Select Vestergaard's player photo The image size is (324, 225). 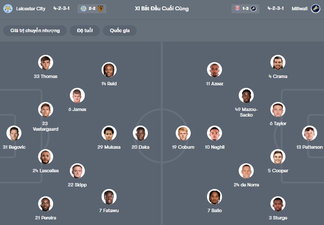(45, 110)
